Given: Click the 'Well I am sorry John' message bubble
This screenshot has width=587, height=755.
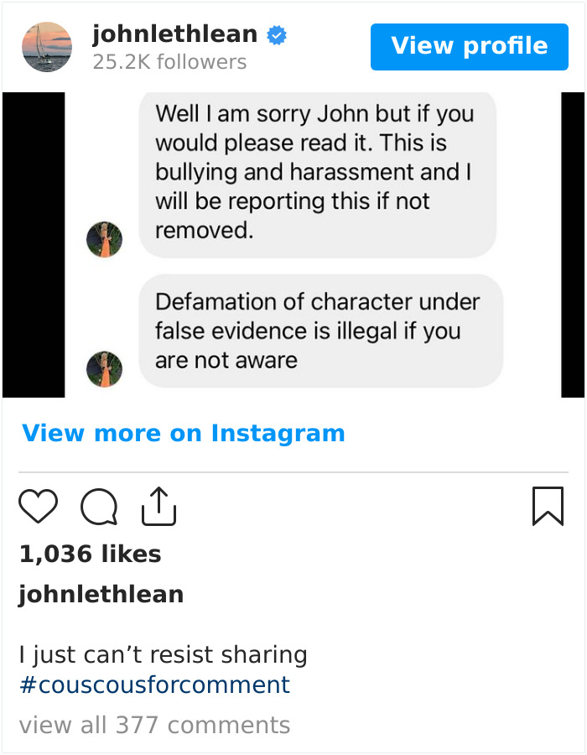Looking at the screenshot, I should 318,174.
